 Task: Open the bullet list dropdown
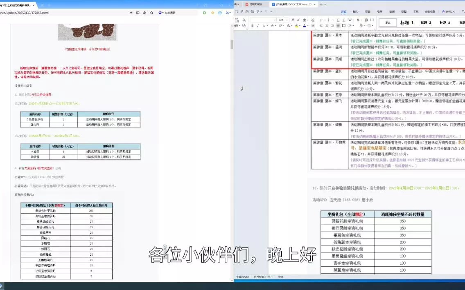tap(325, 20)
